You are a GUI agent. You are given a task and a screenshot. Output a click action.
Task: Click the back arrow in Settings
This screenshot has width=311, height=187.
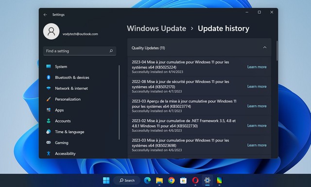coord(45,15)
